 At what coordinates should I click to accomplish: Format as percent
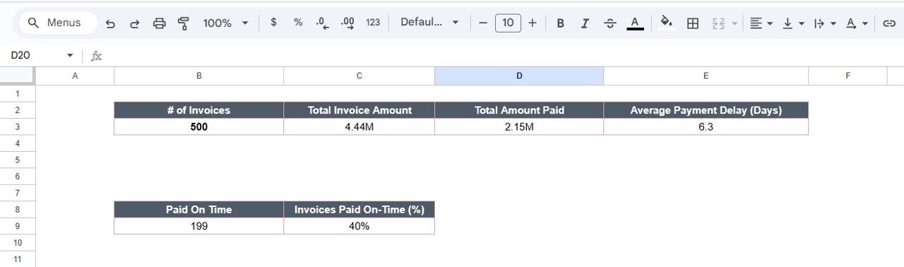coord(298,23)
